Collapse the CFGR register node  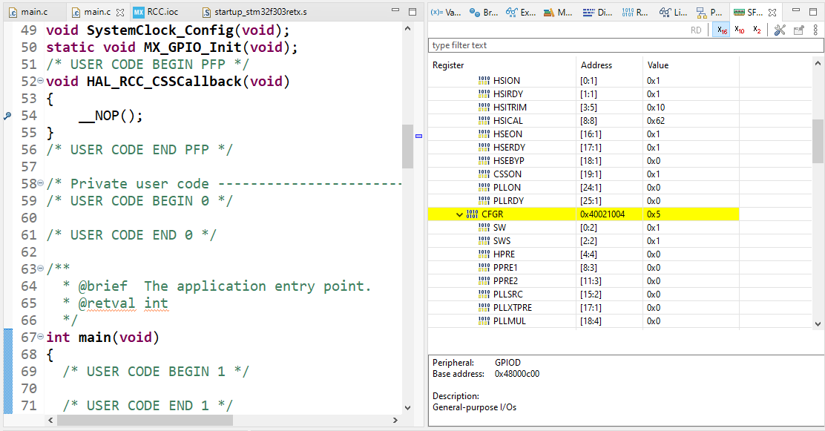(x=460, y=214)
